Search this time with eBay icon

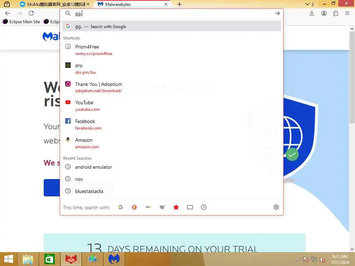[148, 207]
